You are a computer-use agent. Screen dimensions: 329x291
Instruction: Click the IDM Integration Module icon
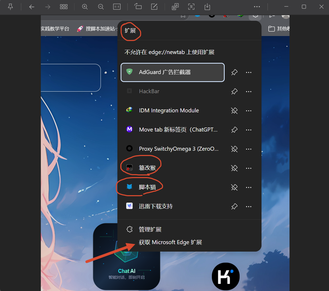[x=129, y=110]
